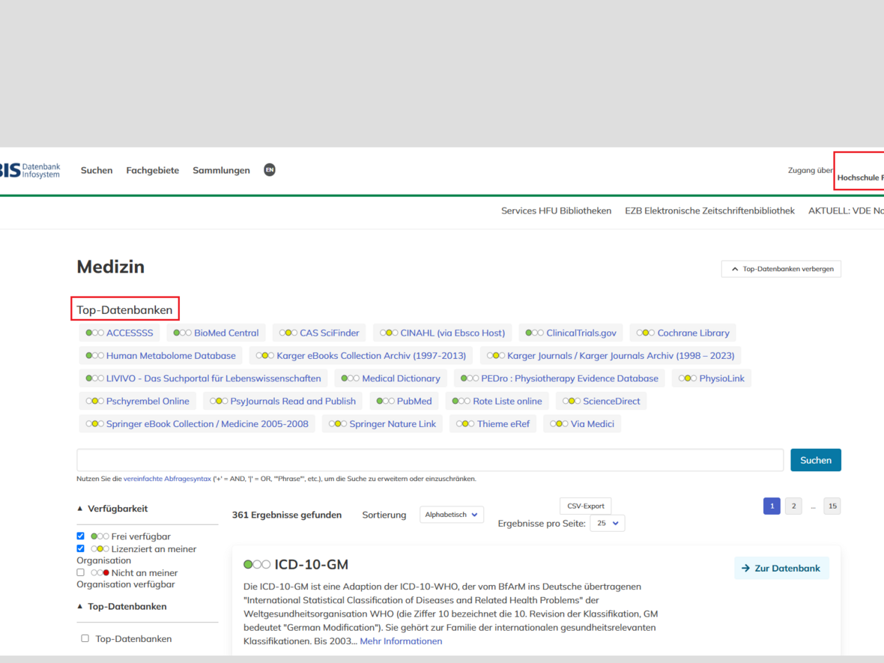Open the ScienceDirect database

pos(601,402)
